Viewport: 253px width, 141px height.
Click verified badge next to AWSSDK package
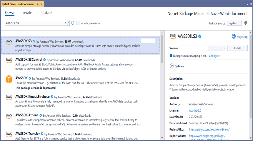click(x=30, y=78)
